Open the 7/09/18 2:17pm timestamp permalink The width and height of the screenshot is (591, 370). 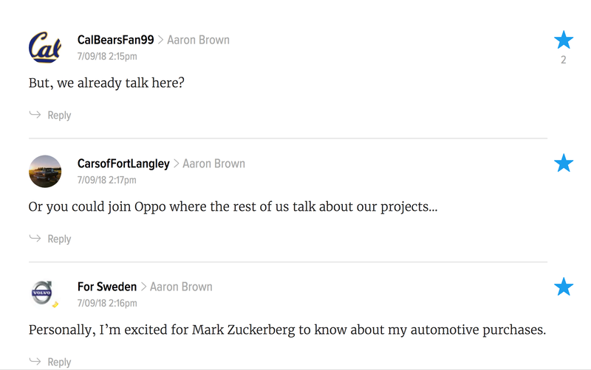coord(106,180)
